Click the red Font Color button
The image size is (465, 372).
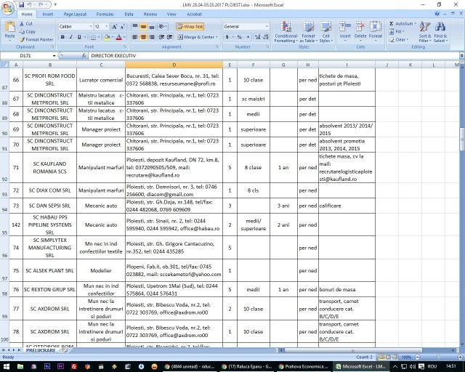[x=119, y=37]
